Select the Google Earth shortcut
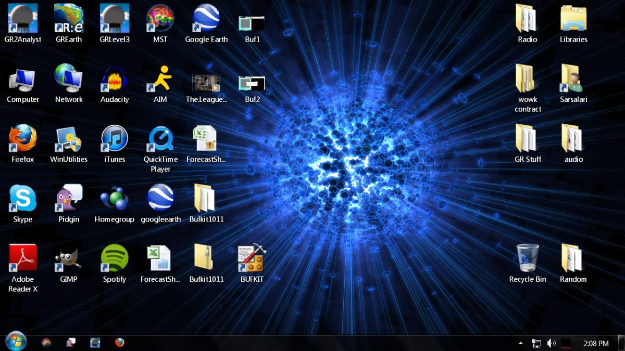This screenshot has height=351, width=625. click(x=206, y=24)
